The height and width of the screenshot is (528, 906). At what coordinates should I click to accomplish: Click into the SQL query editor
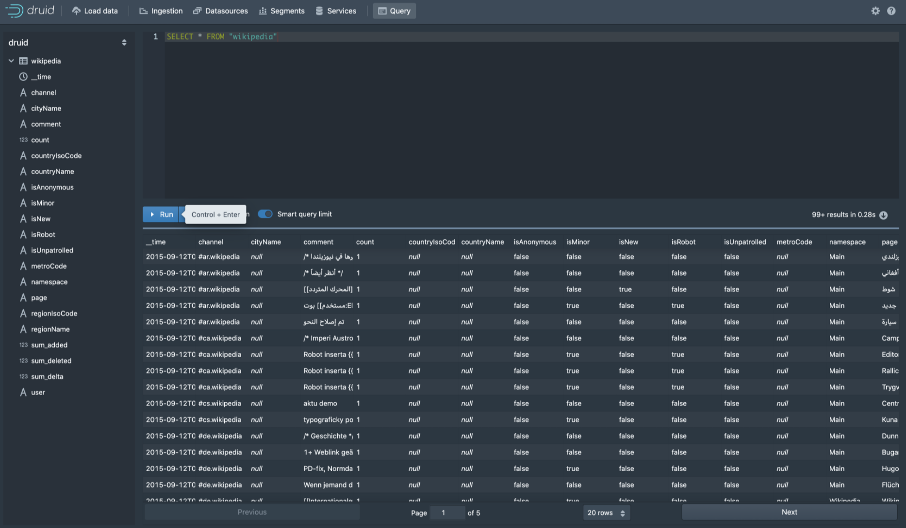tap(531, 115)
